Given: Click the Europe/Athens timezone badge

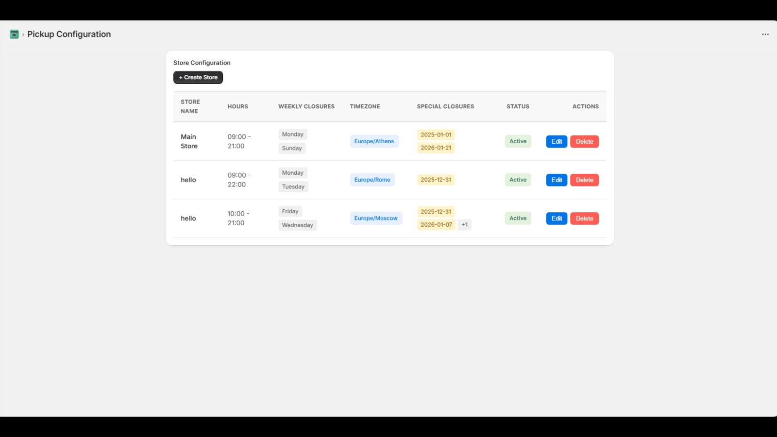Looking at the screenshot, I should [x=374, y=141].
